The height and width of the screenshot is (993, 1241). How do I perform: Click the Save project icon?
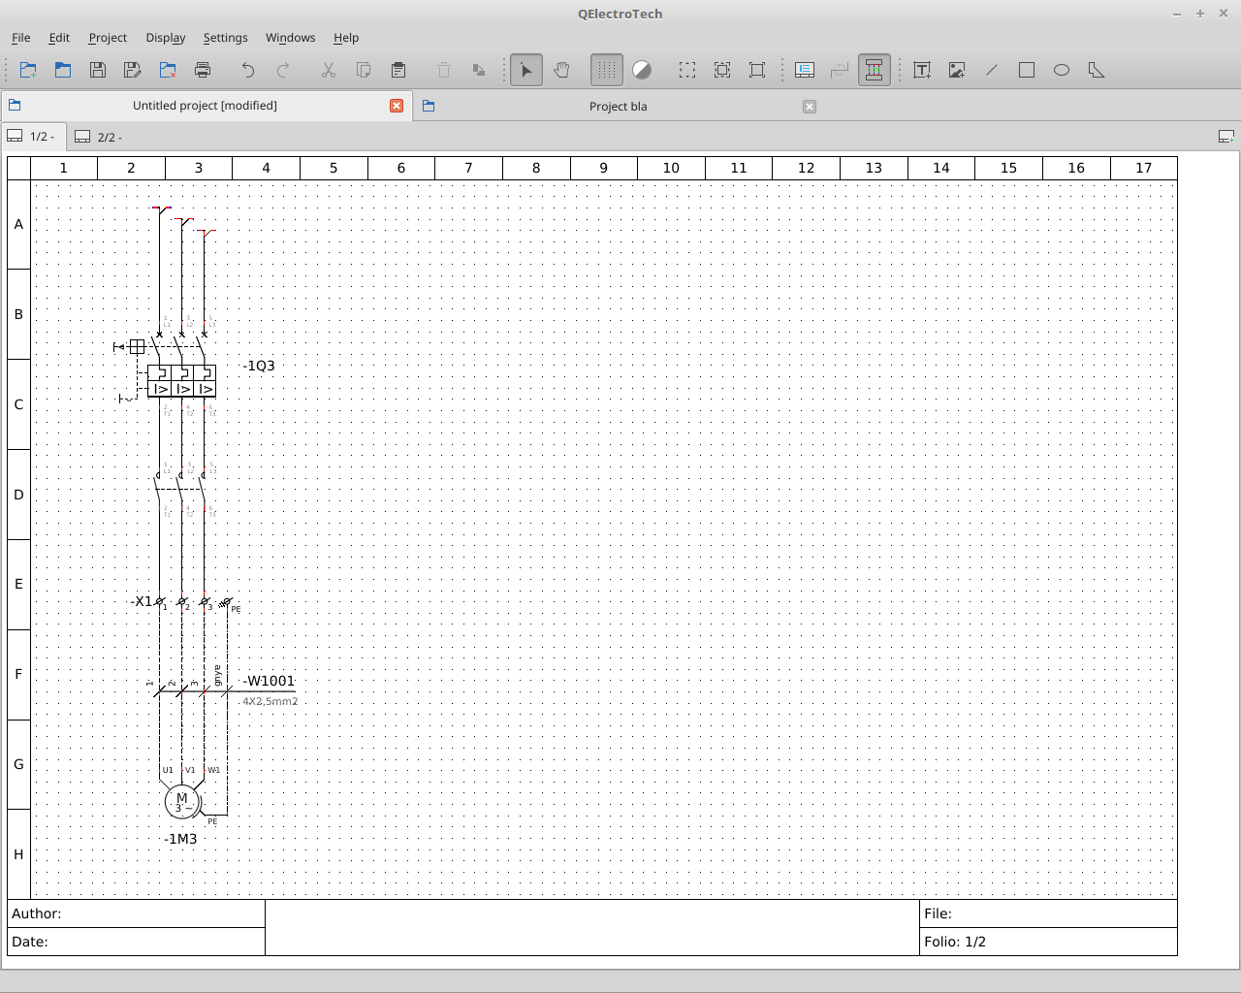pyautogui.click(x=97, y=70)
